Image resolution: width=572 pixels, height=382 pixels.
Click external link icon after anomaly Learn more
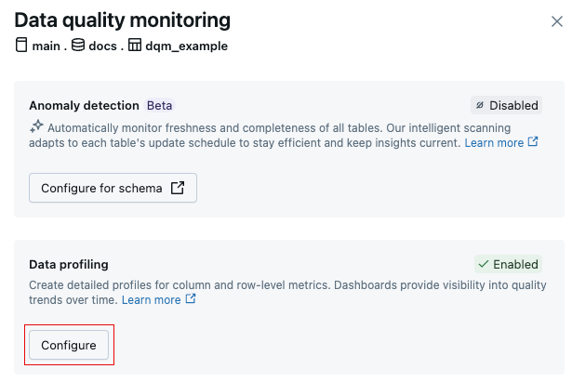point(533,143)
